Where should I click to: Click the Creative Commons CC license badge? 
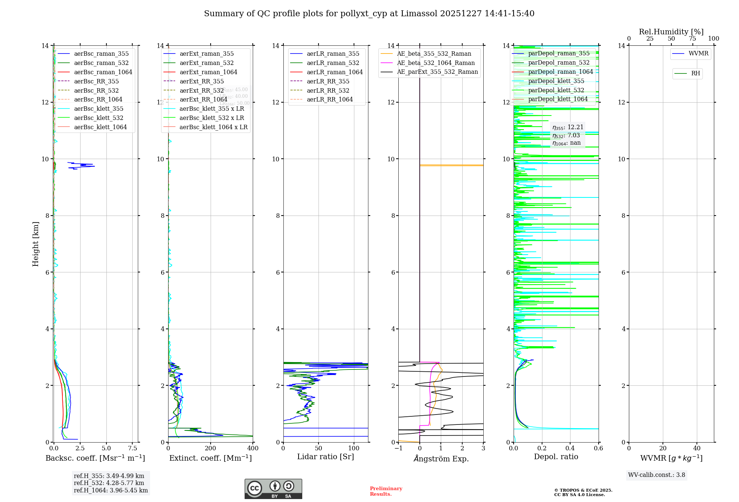pyautogui.click(x=273, y=489)
